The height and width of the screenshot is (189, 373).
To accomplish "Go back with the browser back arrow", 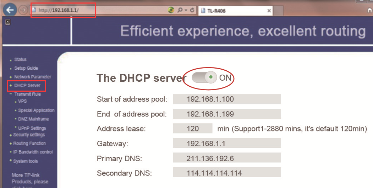I will [x=10, y=10].
